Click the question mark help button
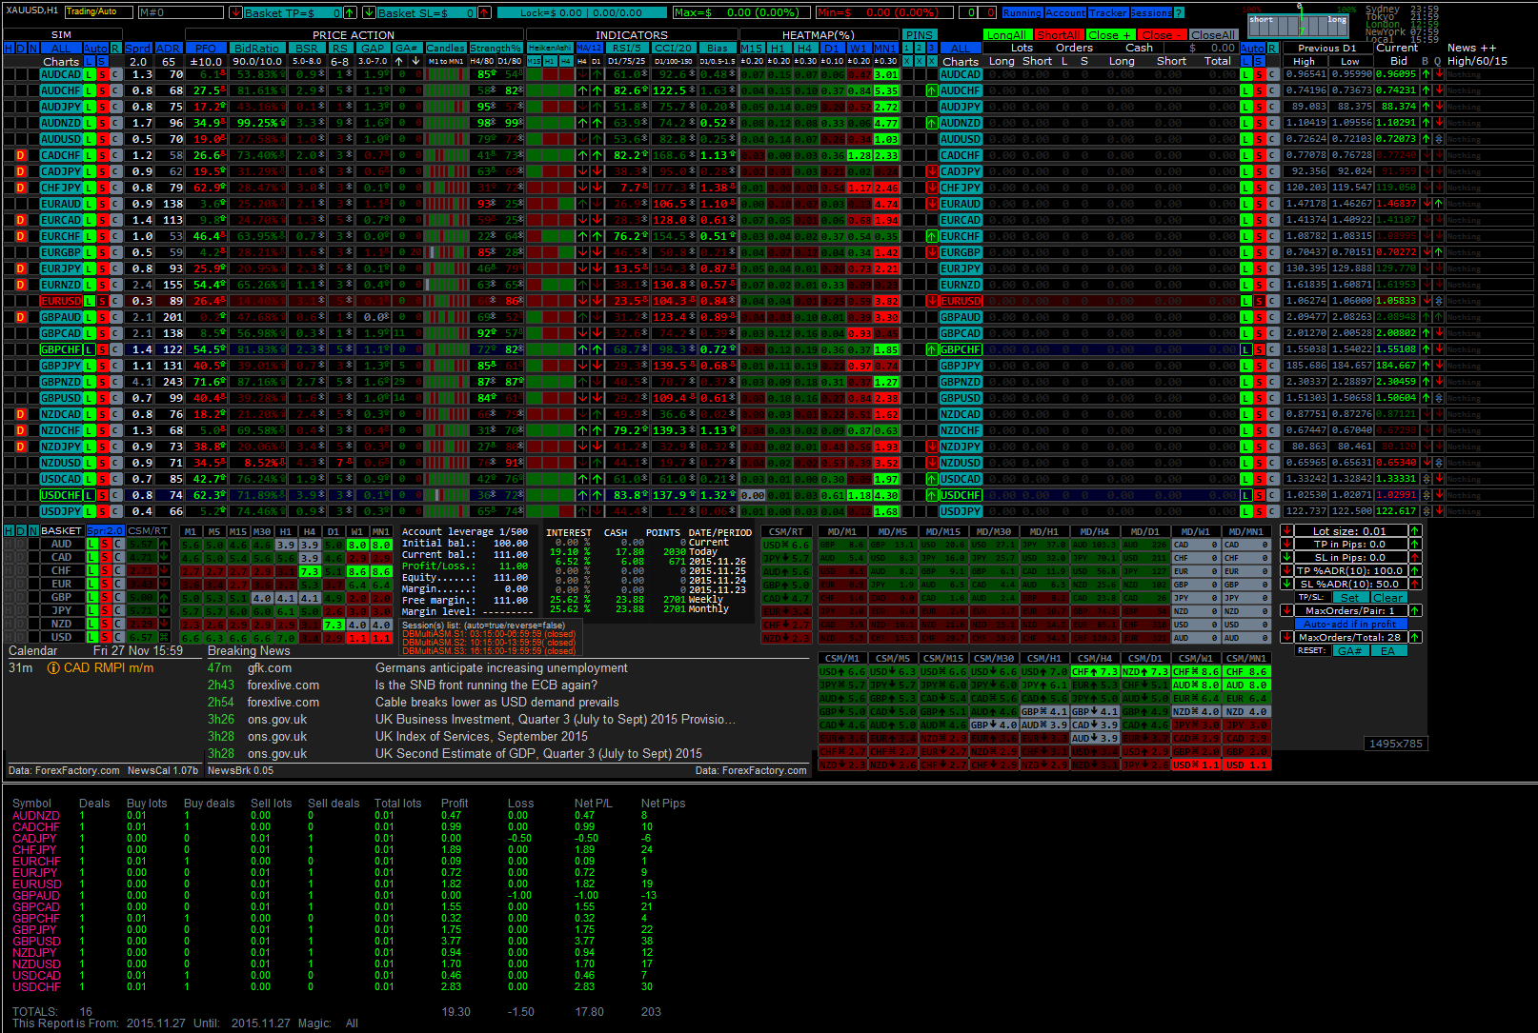1538x1033 pixels. coord(1179,12)
